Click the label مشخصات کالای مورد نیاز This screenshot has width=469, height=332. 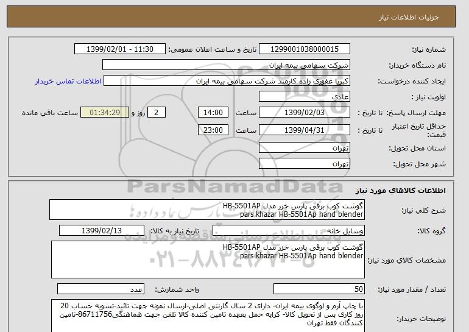(406, 260)
